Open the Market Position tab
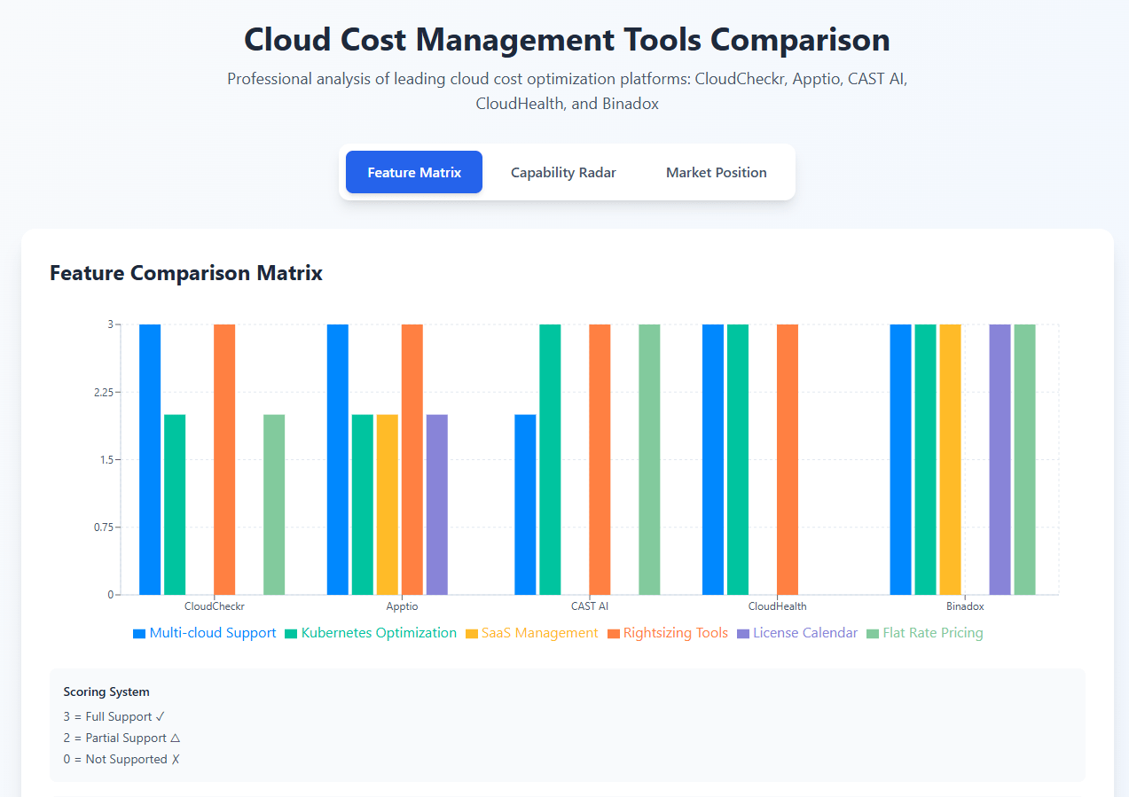This screenshot has width=1129, height=797. click(717, 172)
